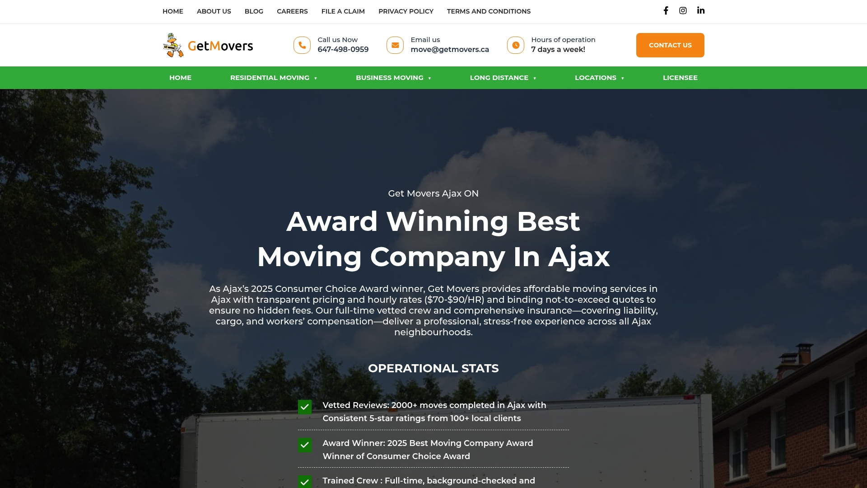The height and width of the screenshot is (488, 867).
Task: Open the Facebook social icon
Action: pos(666,11)
